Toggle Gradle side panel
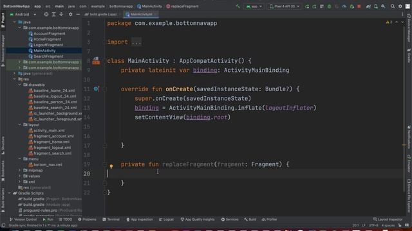The width and height of the screenshot is (412, 231). (409, 56)
